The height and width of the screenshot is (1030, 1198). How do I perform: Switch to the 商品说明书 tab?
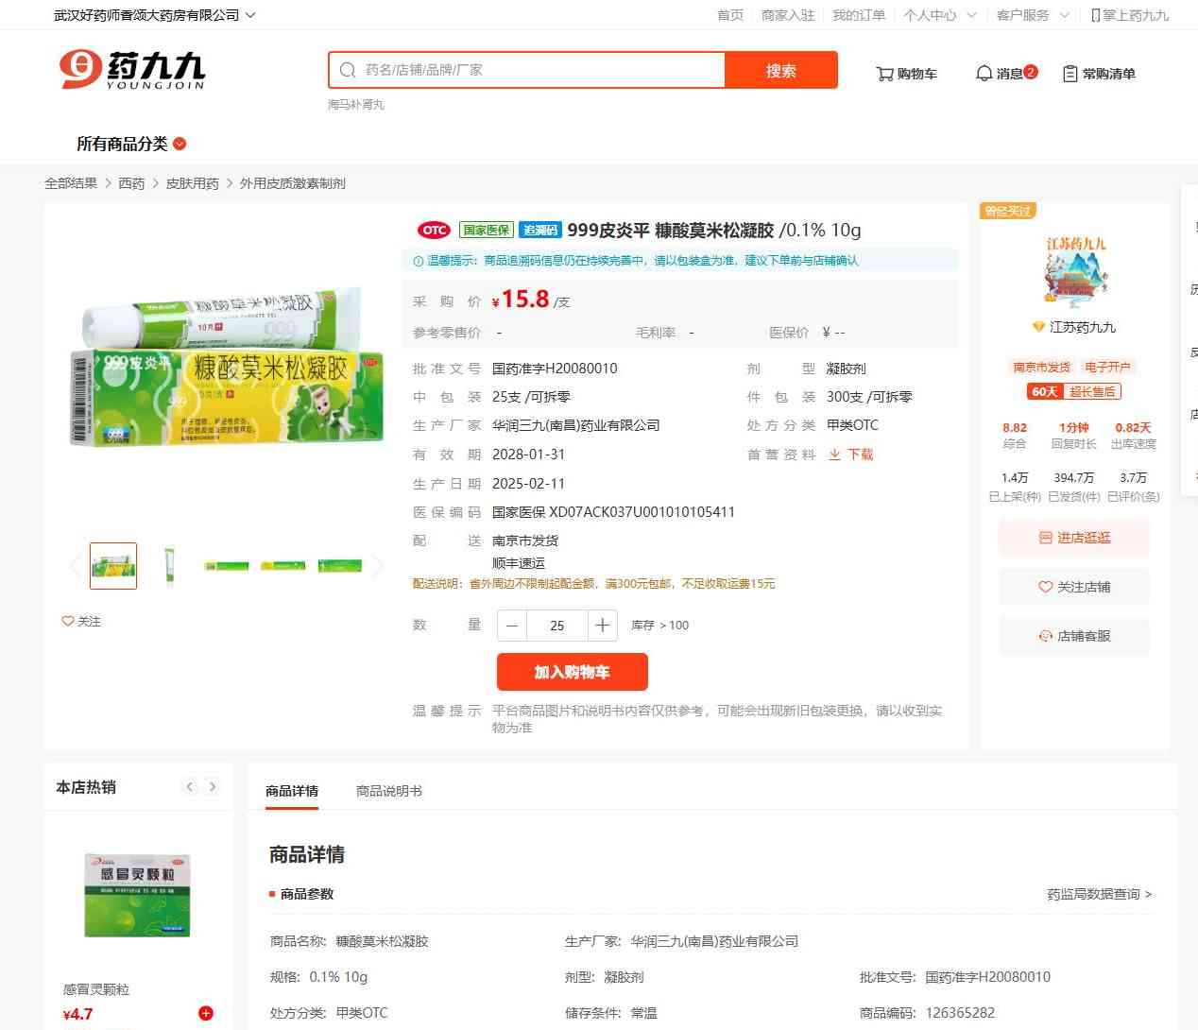(x=388, y=791)
